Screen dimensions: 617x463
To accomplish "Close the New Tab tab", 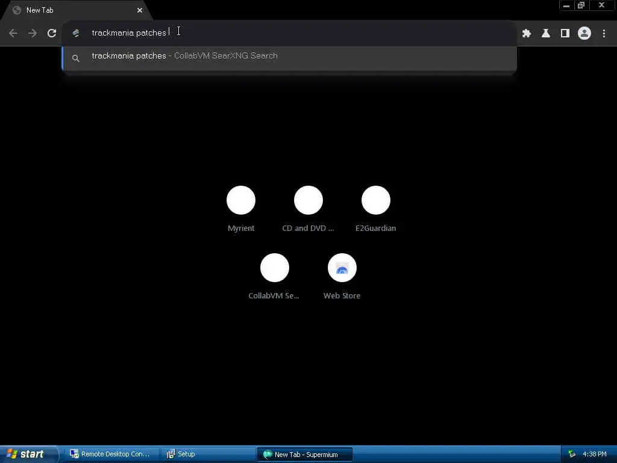I will pyautogui.click(x=140, y=10).
